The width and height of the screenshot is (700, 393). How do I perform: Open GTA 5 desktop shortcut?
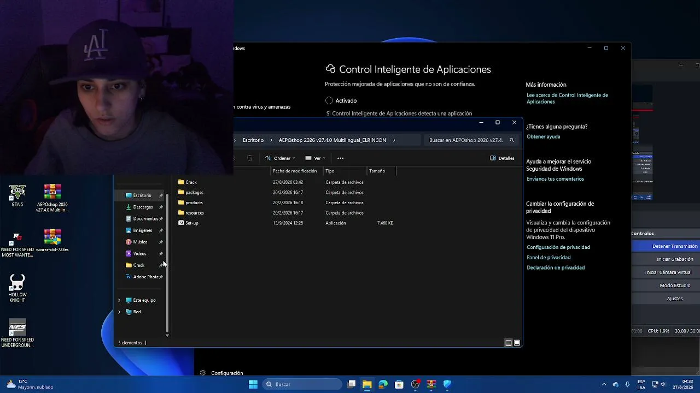[17, 196]
